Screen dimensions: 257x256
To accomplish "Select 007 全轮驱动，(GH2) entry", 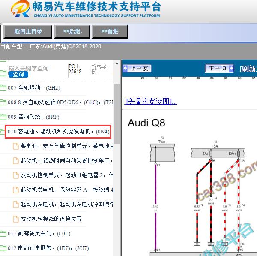I will pyautogui.click(x=34, y=88).
